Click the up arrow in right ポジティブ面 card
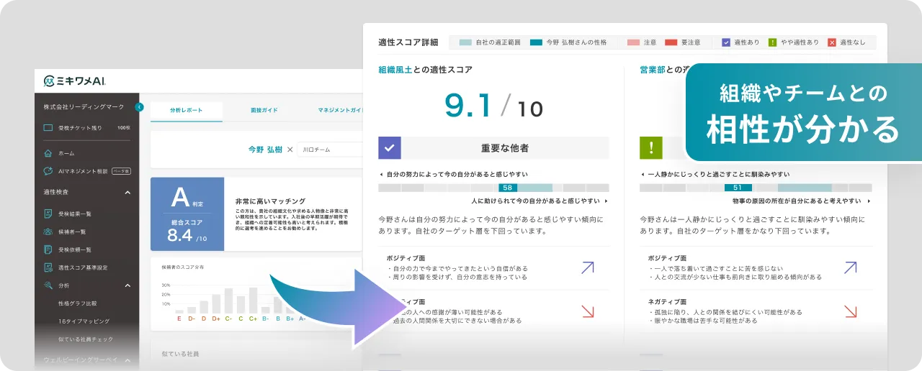Screen dimensions: 922x371 (x=850, y=267)
